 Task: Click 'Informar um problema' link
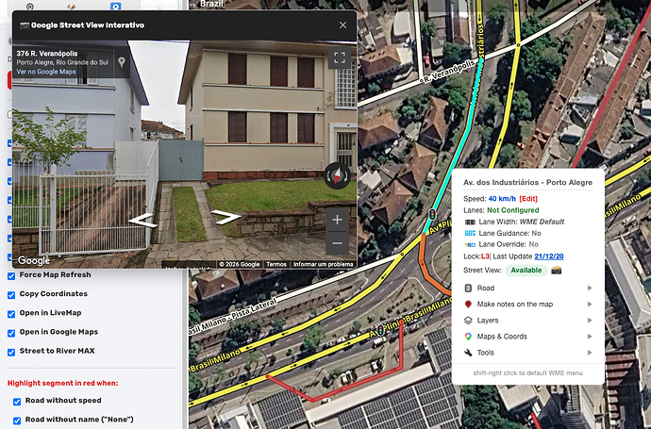(323, 264)
